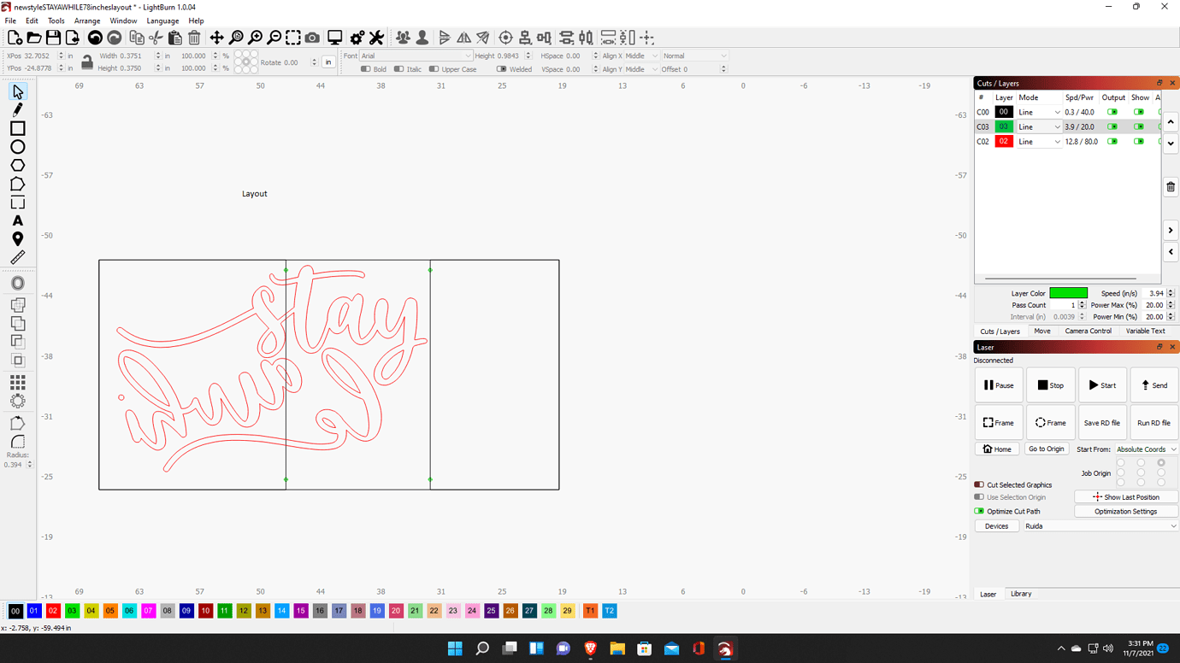Click the Measure tool in the sidebar
This screenshot has height=663, width=1180.
[18, 255]
